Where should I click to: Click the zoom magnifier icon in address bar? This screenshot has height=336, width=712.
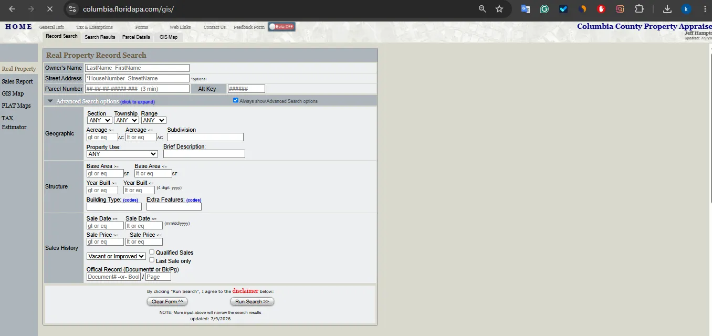coord(482,9)
